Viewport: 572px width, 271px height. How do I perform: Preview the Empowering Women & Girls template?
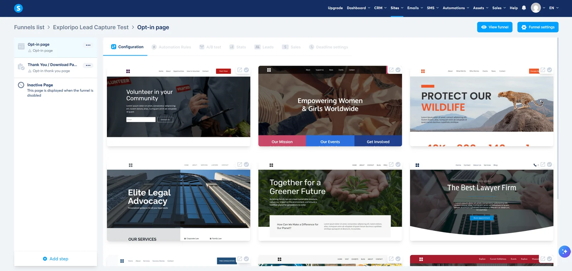click(391, 70)
